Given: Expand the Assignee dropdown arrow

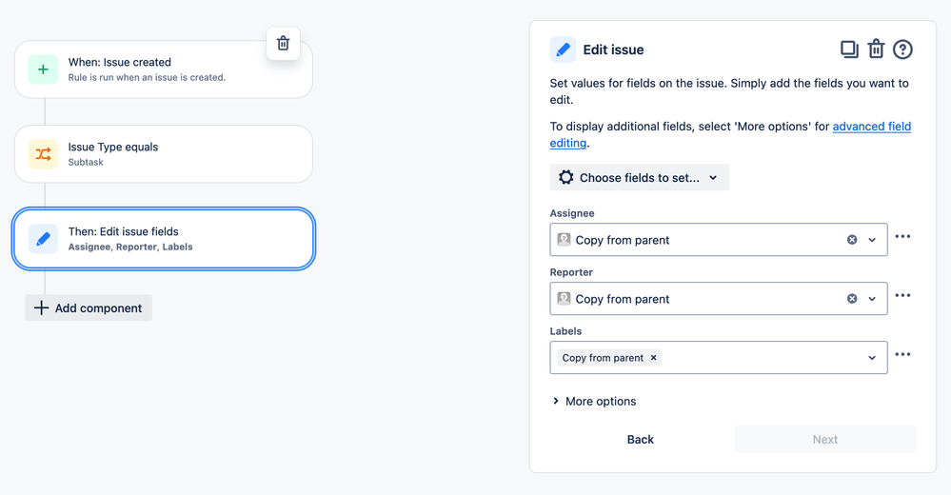Looking at the screenshot, I should (x=872, y=240).
